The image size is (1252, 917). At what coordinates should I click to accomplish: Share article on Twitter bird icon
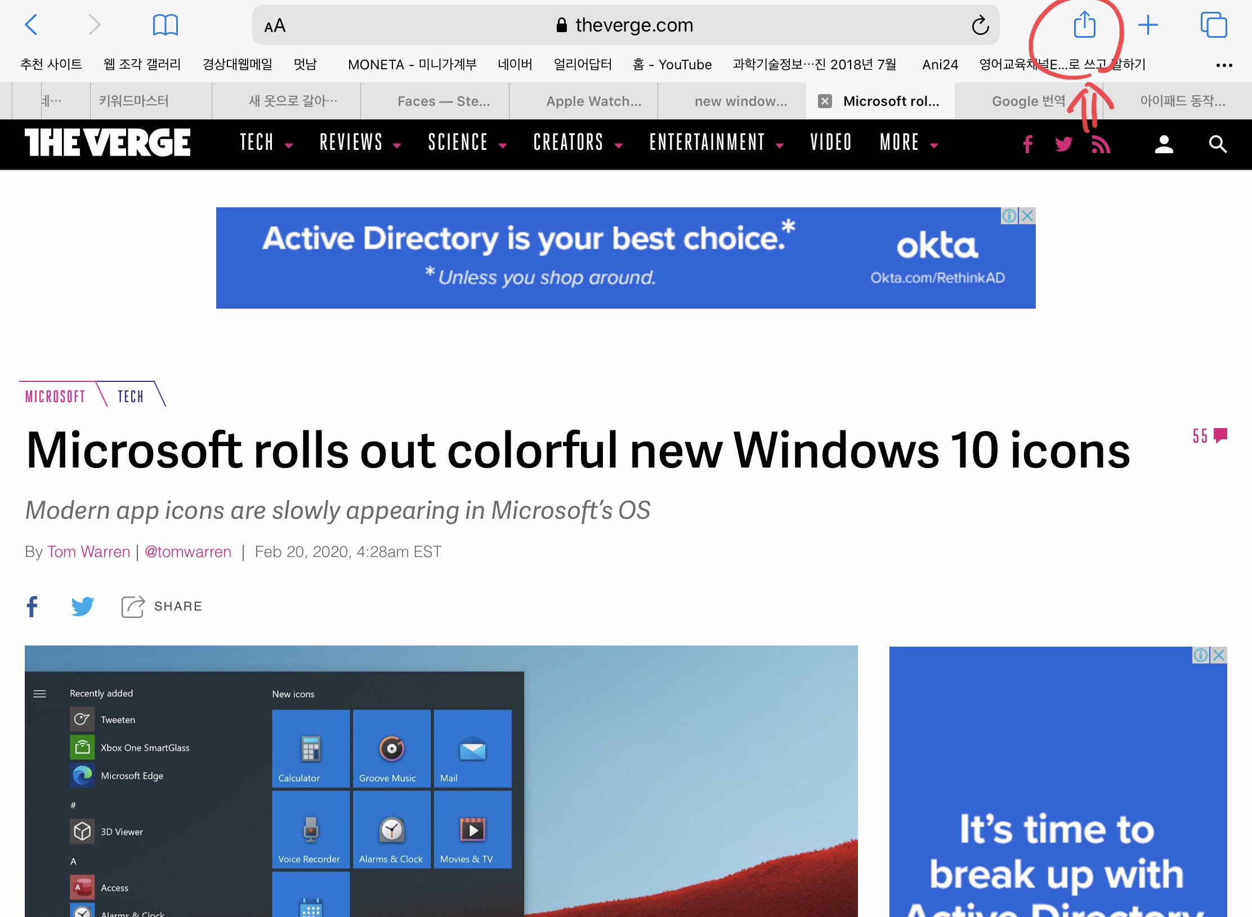coord(82,607)
